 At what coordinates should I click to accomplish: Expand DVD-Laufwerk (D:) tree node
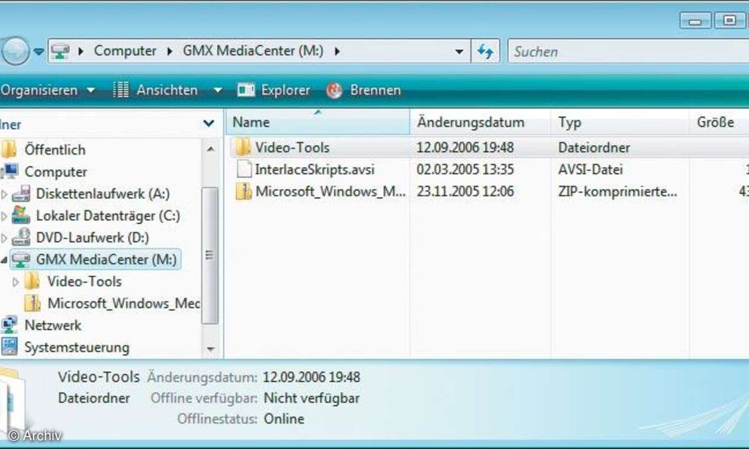coord(5,238)
